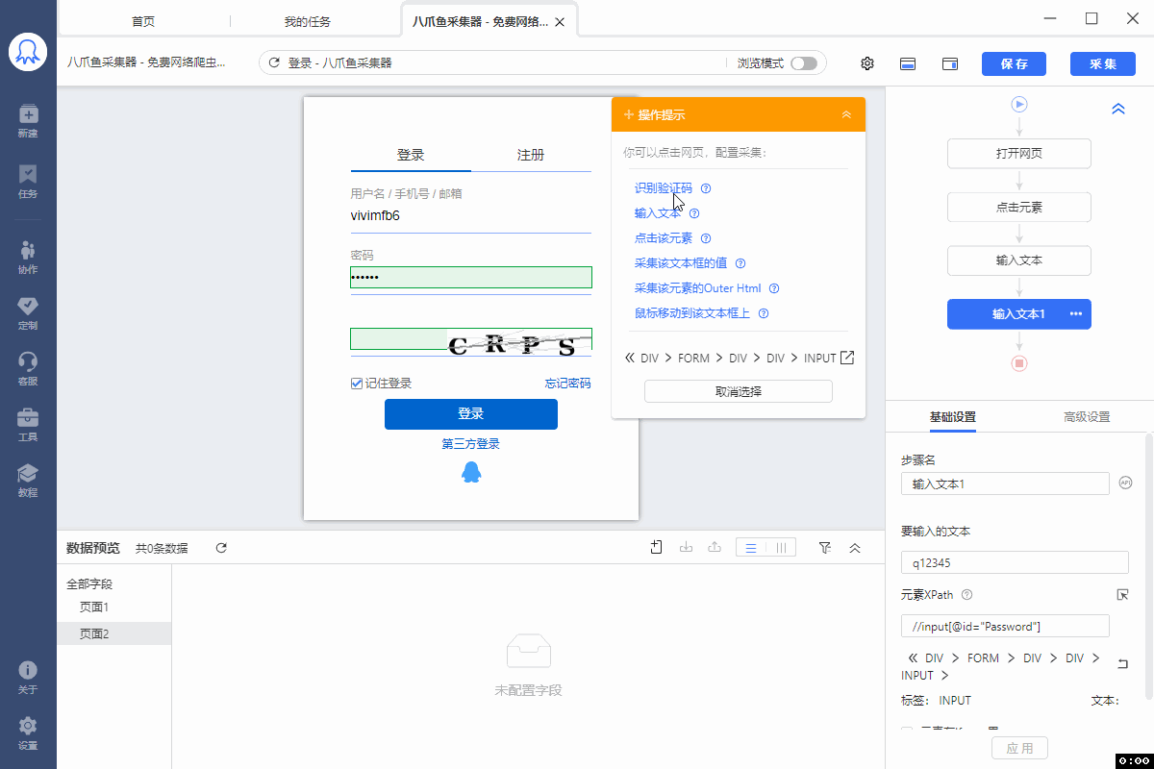Click the start play node of the workflow
This screenshot has height=769, width=1154.
tap(1019, 104)
